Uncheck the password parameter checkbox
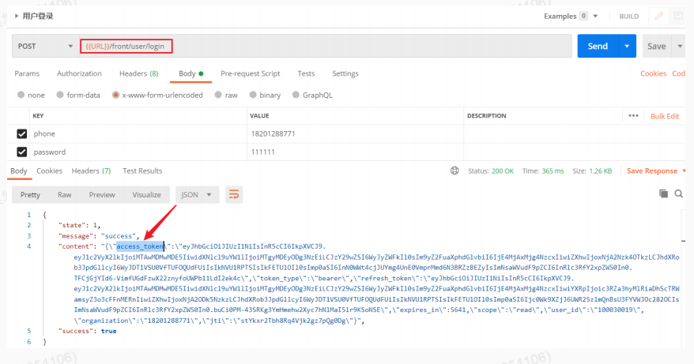 point(21,152)
